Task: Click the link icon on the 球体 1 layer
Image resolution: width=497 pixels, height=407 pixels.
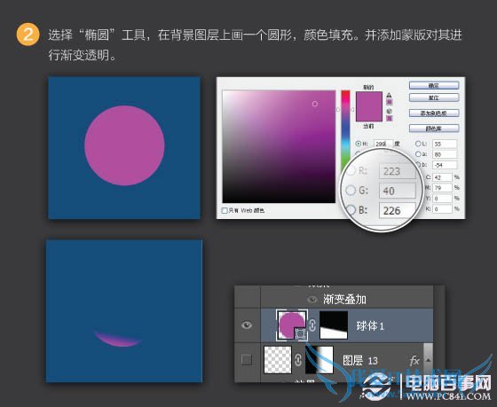Action: point(312,325)
